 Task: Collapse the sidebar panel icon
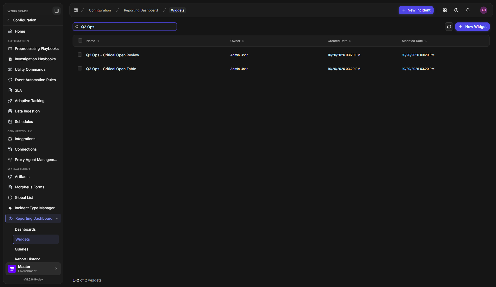point(56,11)
